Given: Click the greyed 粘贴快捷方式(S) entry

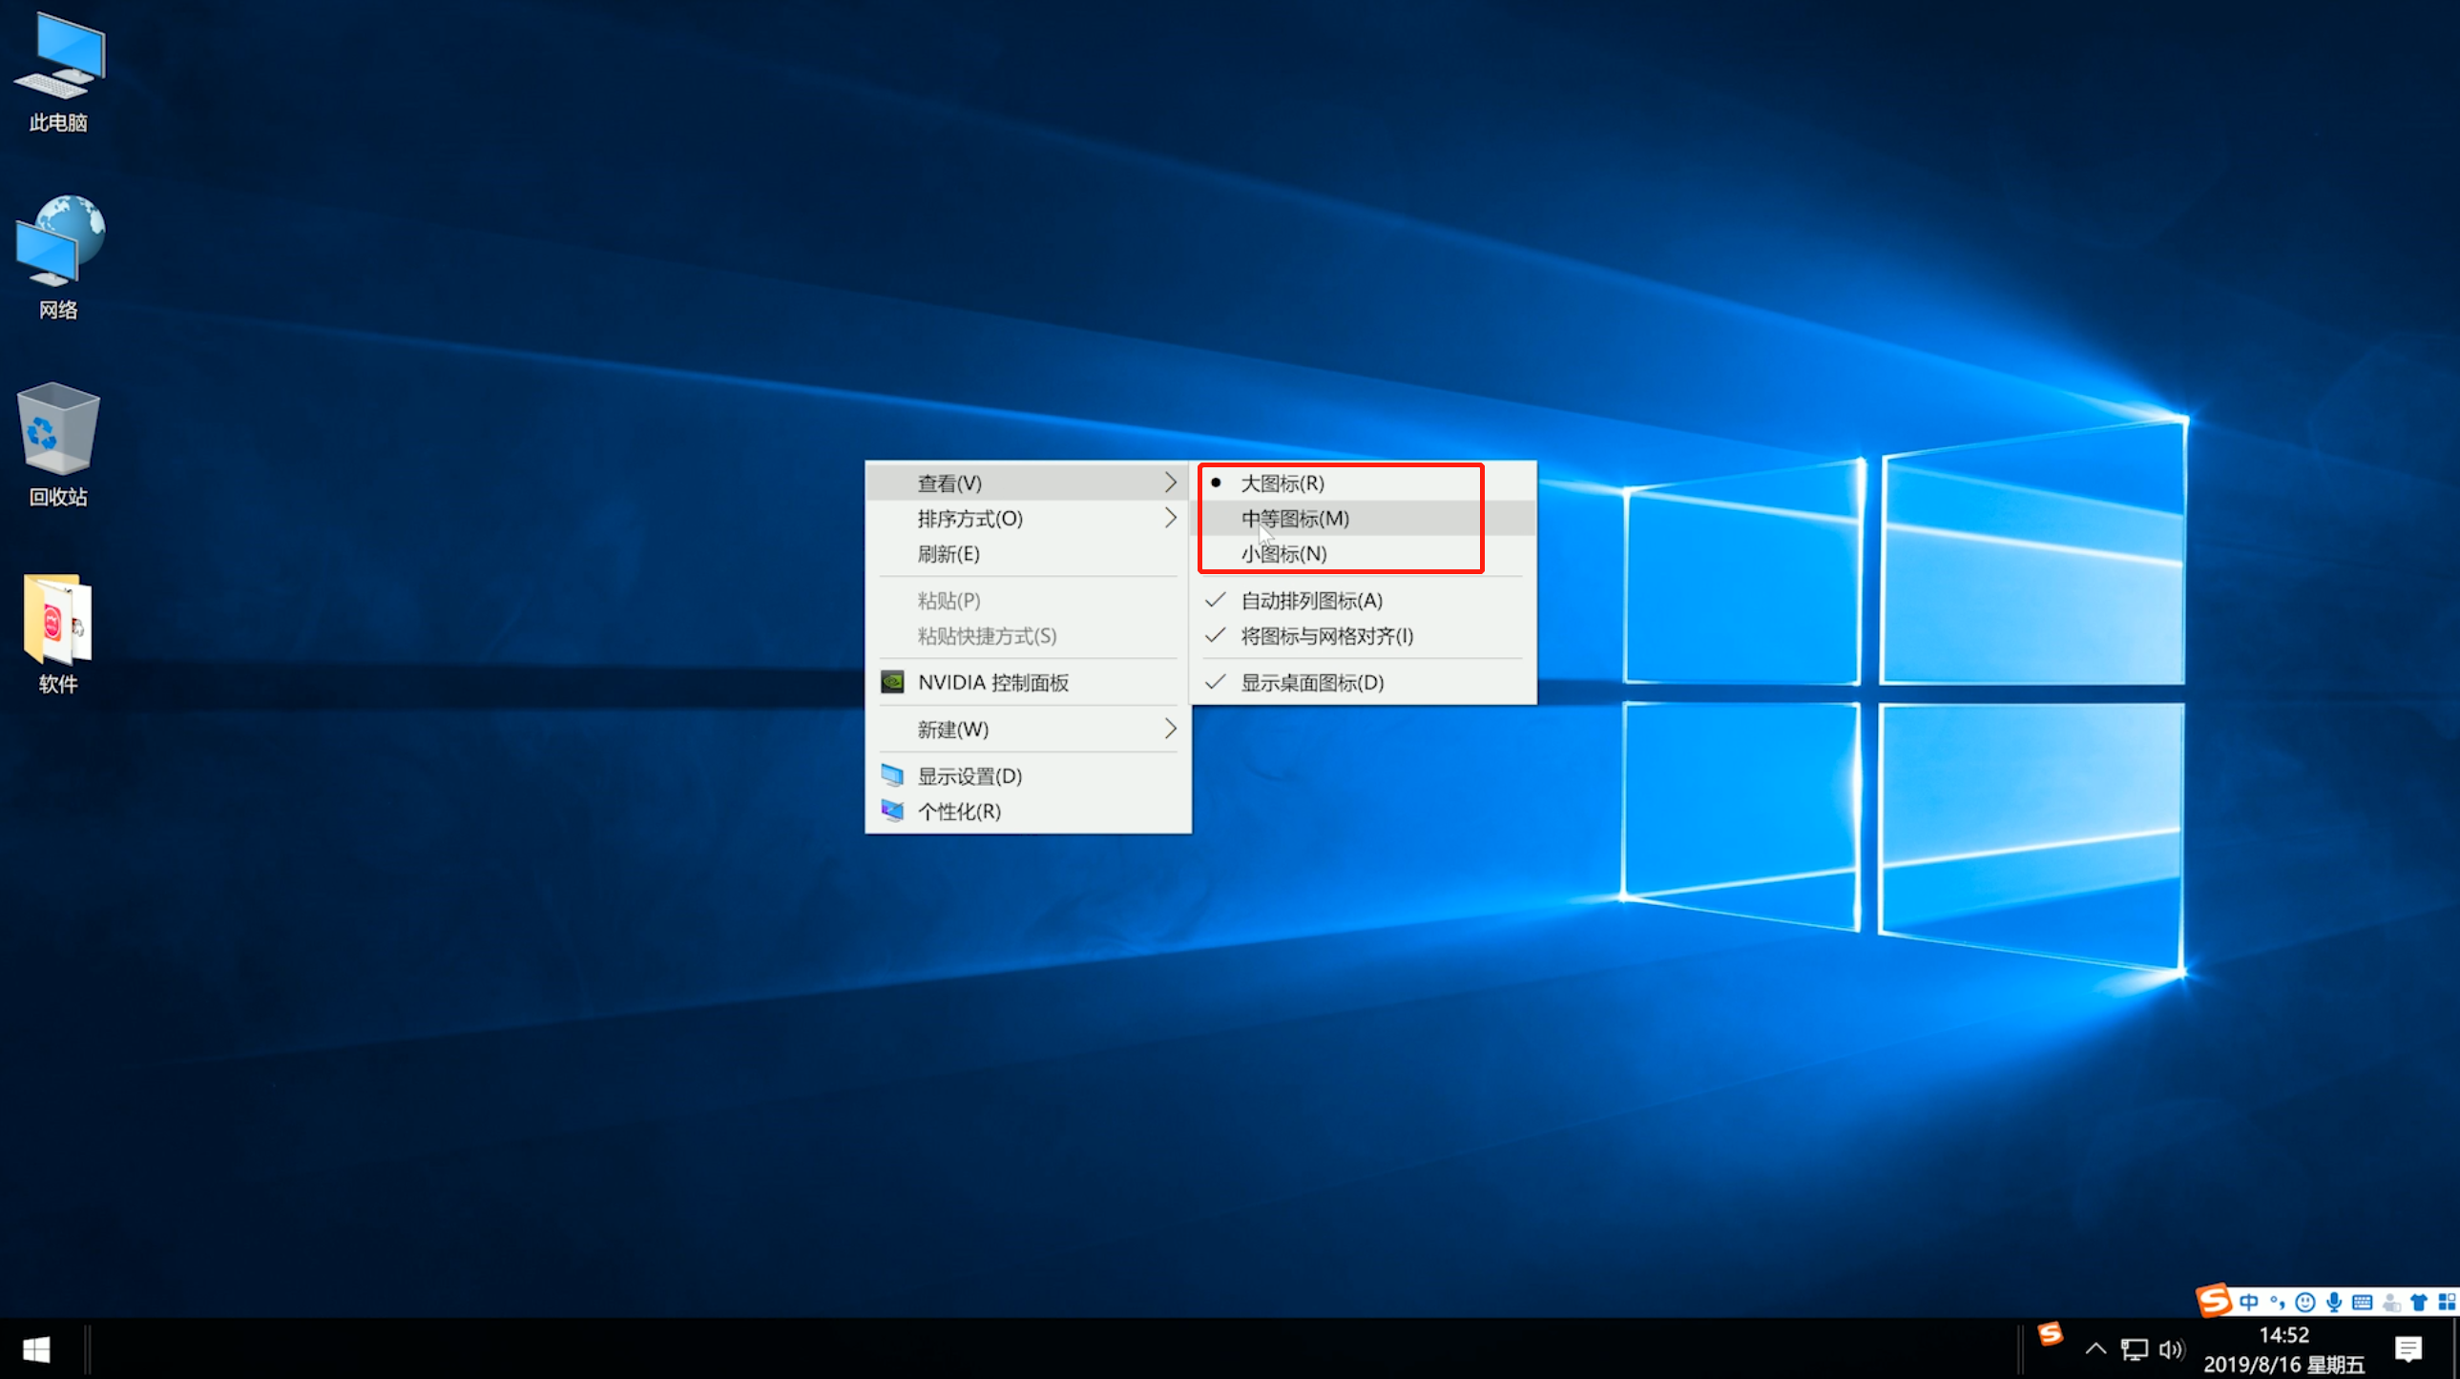Looking at the screenshot, I should coord(1028,635).
